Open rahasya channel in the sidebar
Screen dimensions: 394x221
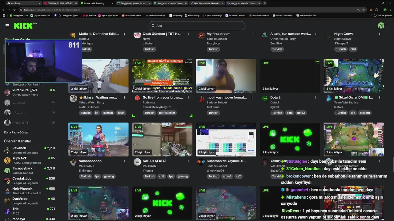tap(30, 219)
